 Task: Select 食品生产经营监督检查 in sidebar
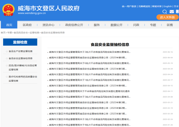click(21, 51)
